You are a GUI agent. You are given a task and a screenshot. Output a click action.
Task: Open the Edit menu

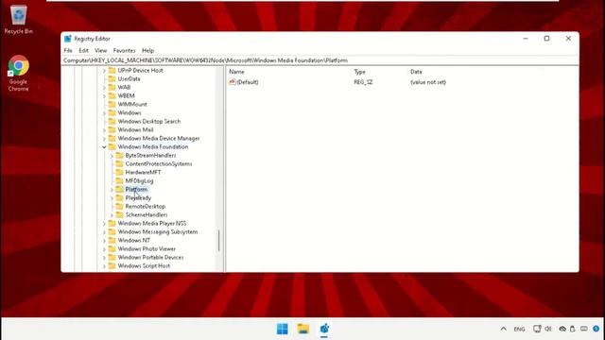pyautogui.click(x=83, y=50)
